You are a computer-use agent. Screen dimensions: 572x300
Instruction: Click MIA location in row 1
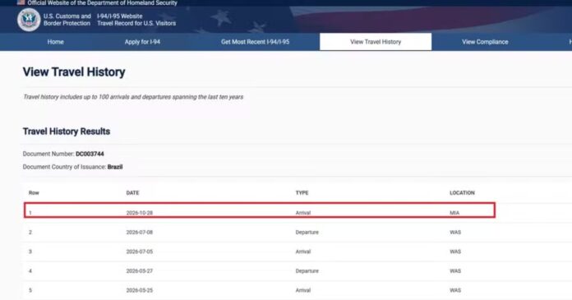tap(454, 213)
